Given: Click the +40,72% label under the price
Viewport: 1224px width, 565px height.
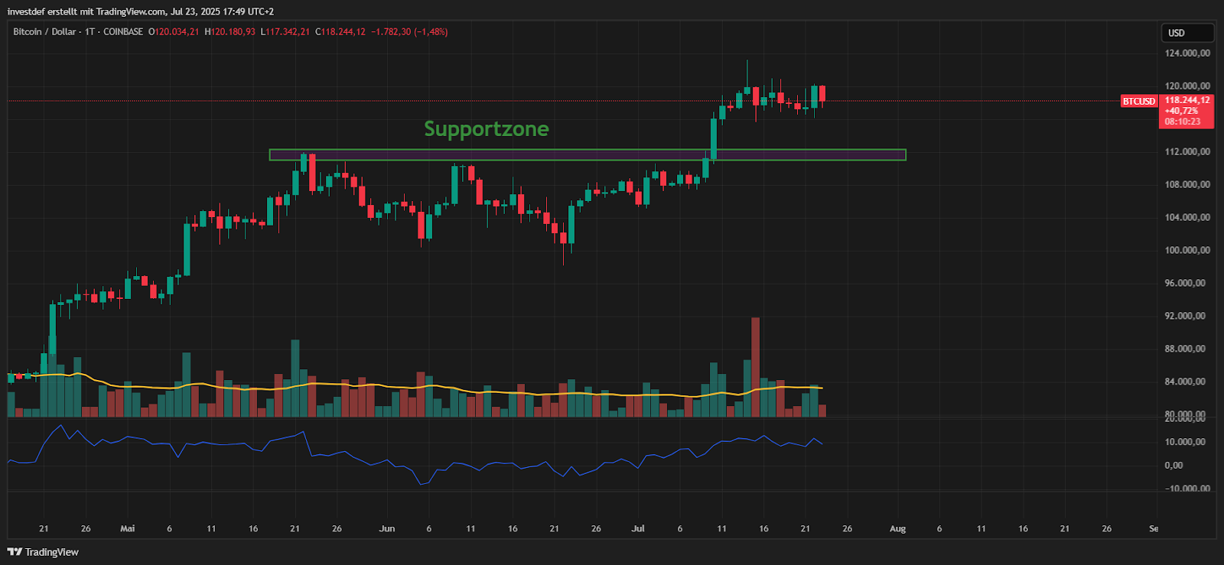Looking at the screenshot, I should [1182, 111].
